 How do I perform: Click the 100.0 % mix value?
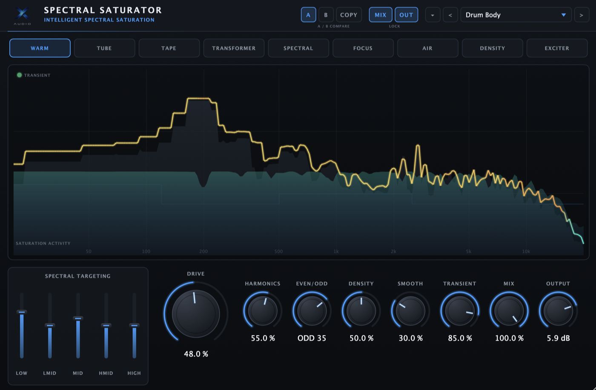509,338
